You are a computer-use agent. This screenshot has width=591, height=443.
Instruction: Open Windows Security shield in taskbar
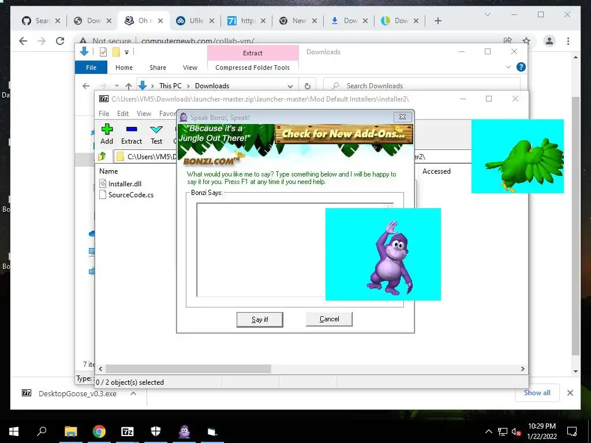coord(156,431)
